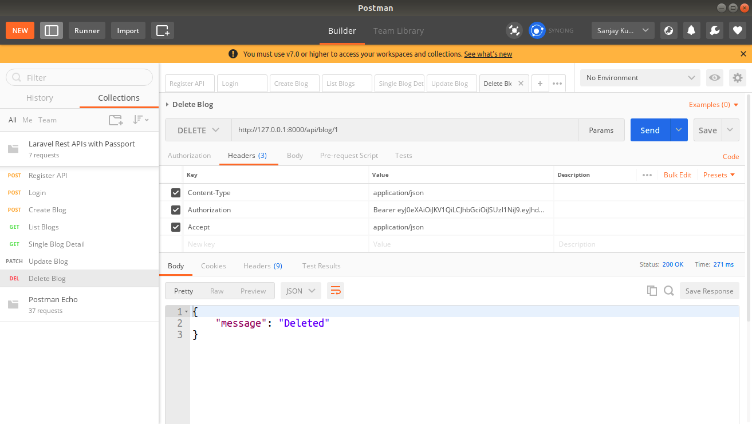Image resolution: width=752 pixels, height=424 pixels.
Task: Close the Delete Blog tab
Action: (x=521, y=84)
